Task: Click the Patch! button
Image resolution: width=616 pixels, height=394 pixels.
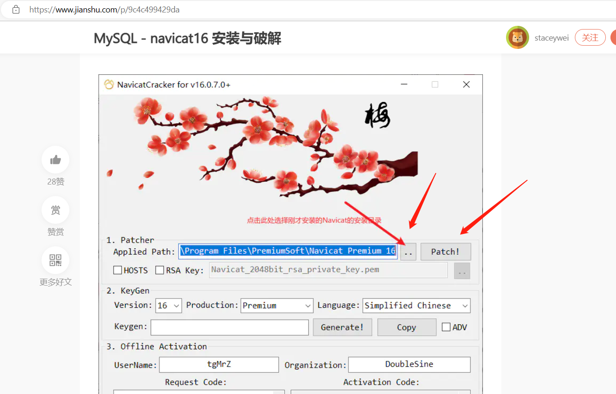Action: tap(445, 251)
